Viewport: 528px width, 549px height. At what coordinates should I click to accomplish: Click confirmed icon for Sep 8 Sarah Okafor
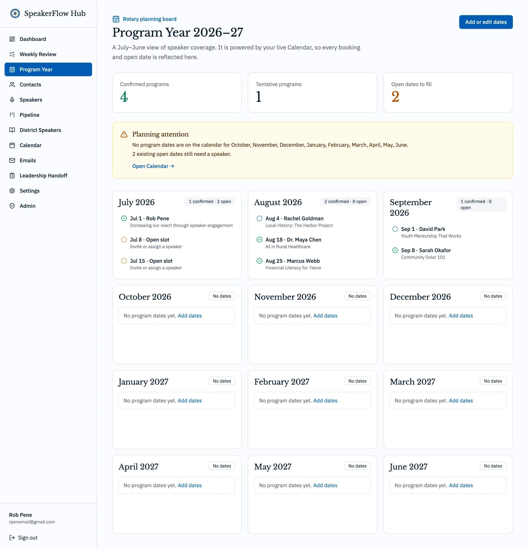pyautogui.click(x=395, y=250)
